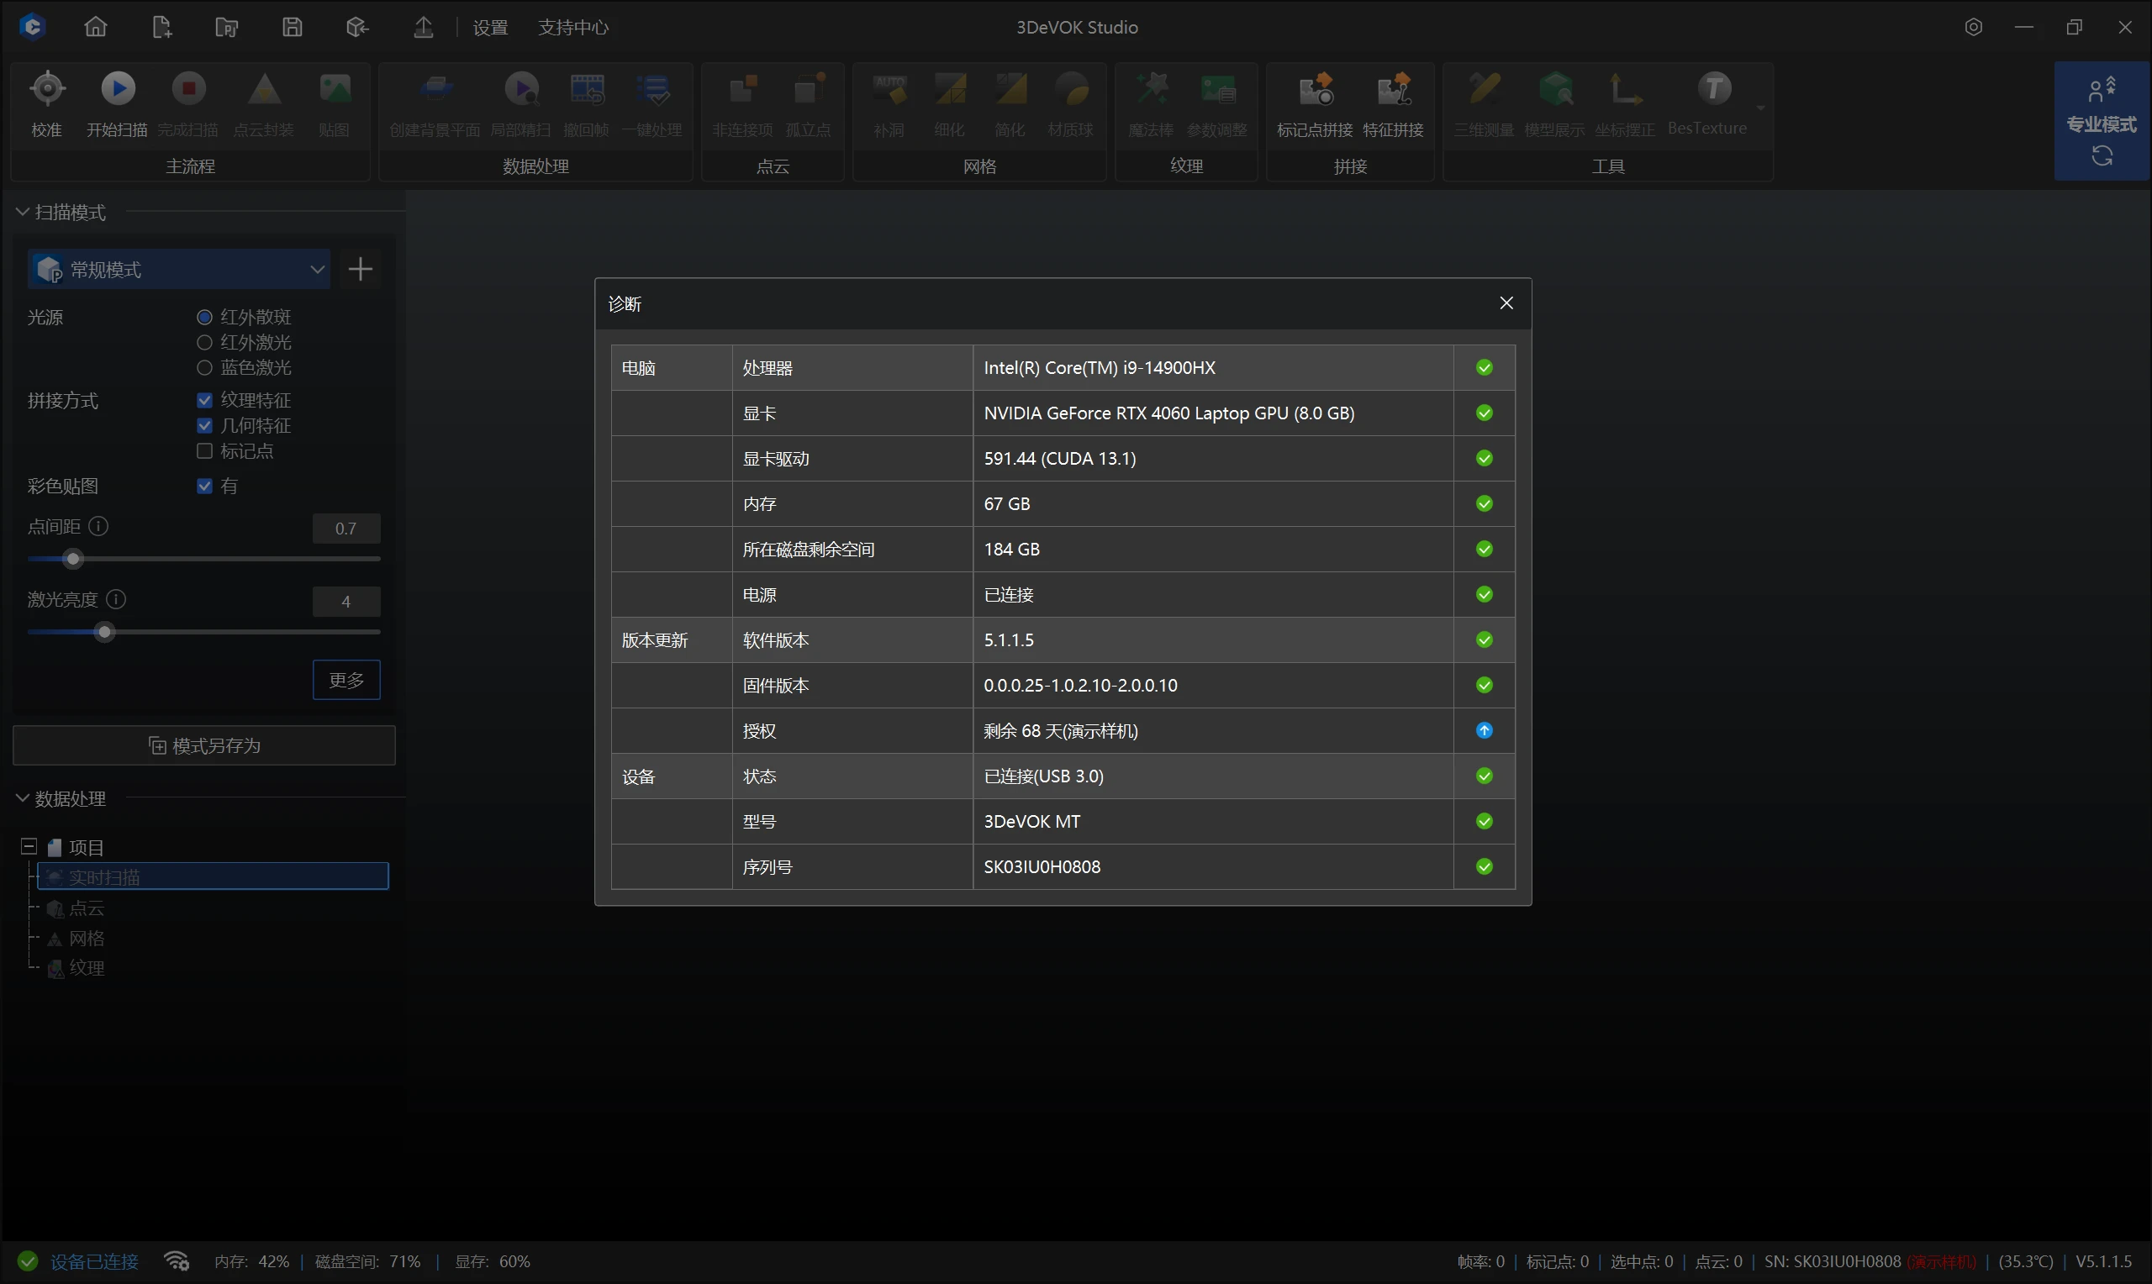This screenshot has width=2152, height=1284.
Task: Click the export upload icon in top bar
Action: [x=423, y=27]
